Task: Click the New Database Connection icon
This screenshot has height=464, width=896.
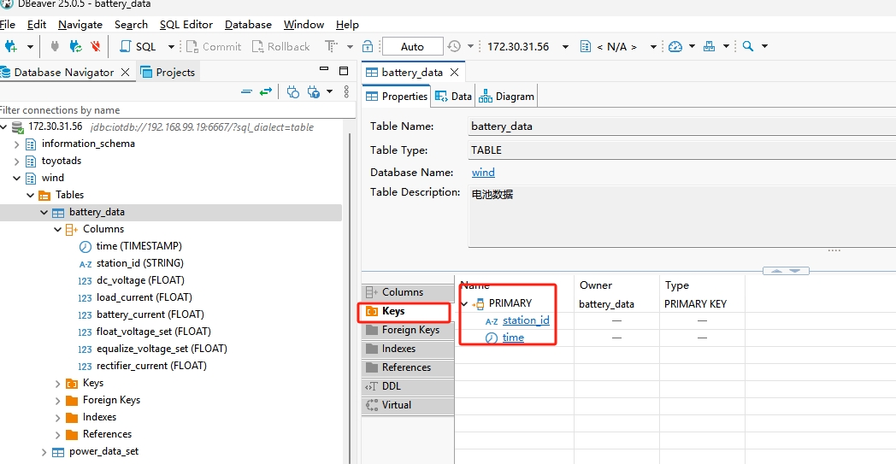Action: (11, 46)
